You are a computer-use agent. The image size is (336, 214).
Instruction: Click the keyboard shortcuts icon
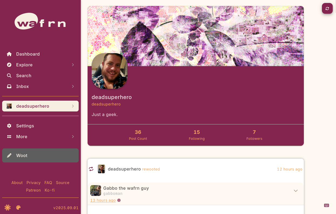(327, 205)
